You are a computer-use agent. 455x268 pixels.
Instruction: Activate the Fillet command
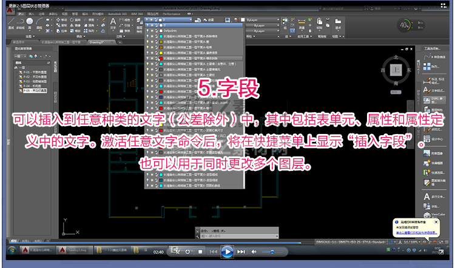point(89,25)
